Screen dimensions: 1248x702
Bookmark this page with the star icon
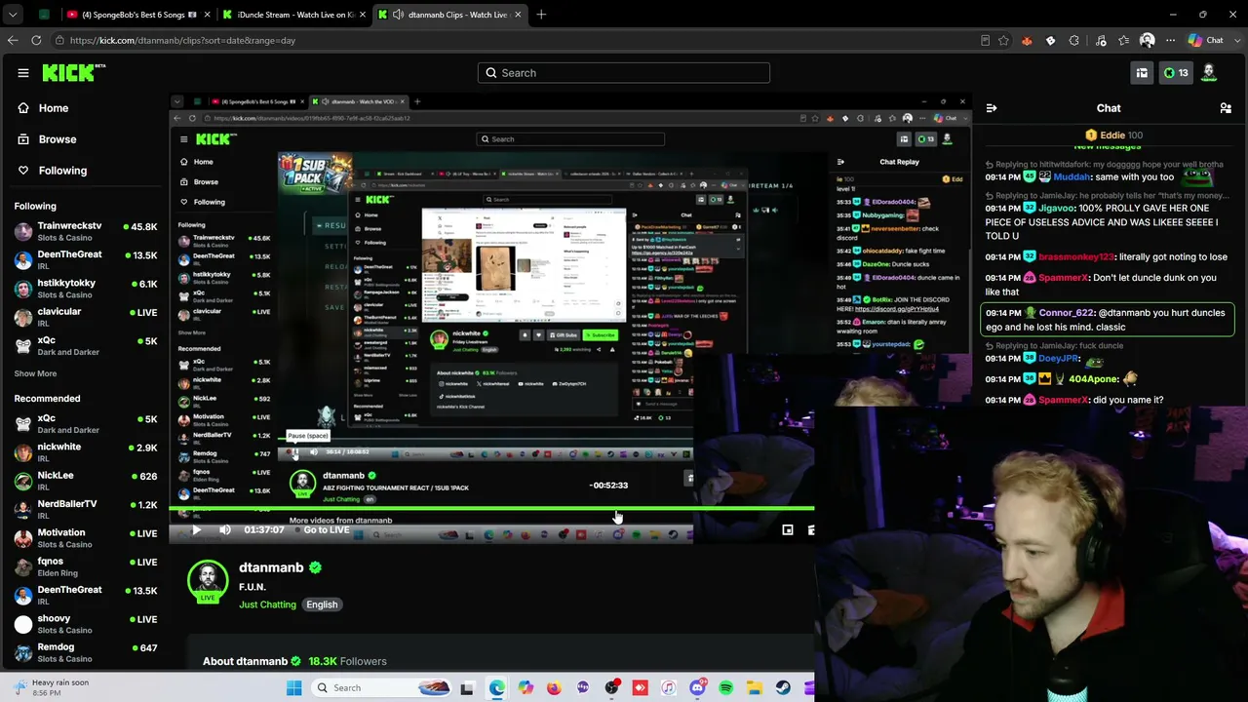point(1003,41)
